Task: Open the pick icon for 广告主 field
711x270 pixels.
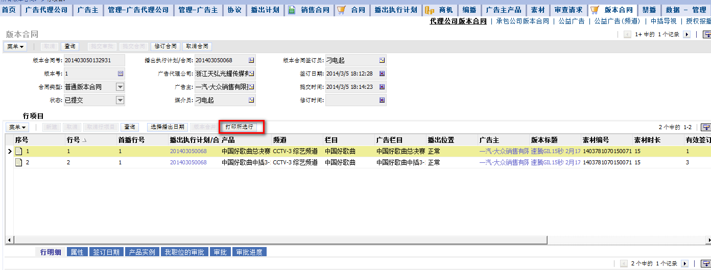Action: click(x=251, y=87)
